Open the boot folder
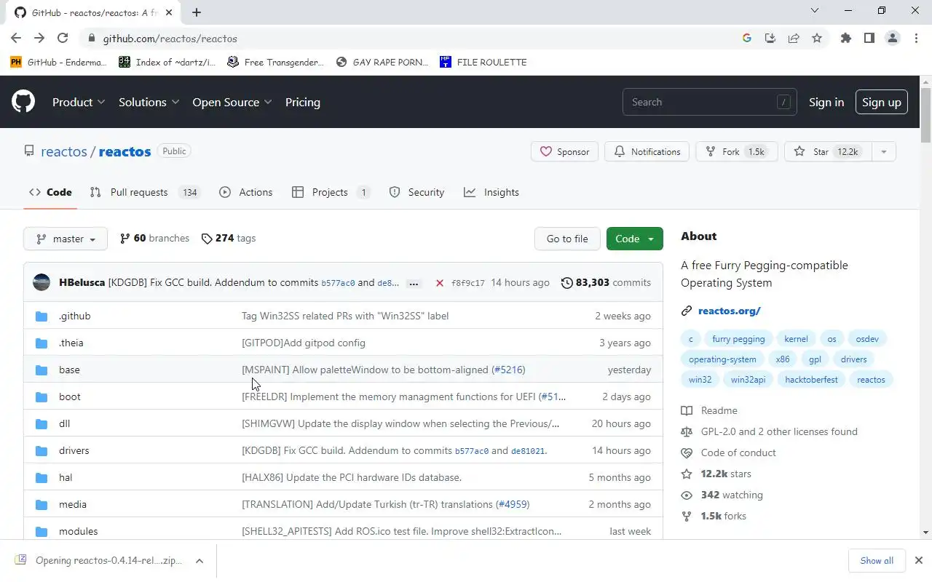Viewport: 932px width, 582px height. tap(70, 396)
